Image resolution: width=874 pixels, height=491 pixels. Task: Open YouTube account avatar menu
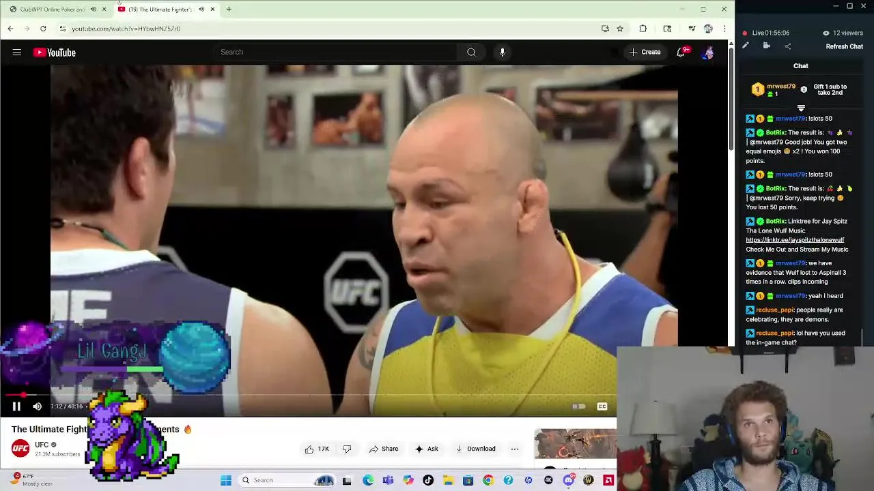[708, 52]
